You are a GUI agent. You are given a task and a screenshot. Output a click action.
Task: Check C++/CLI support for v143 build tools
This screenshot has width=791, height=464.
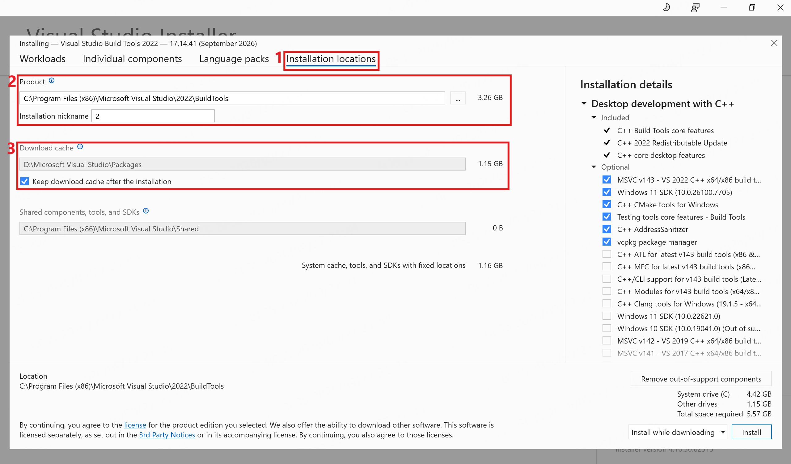(607, 279)
